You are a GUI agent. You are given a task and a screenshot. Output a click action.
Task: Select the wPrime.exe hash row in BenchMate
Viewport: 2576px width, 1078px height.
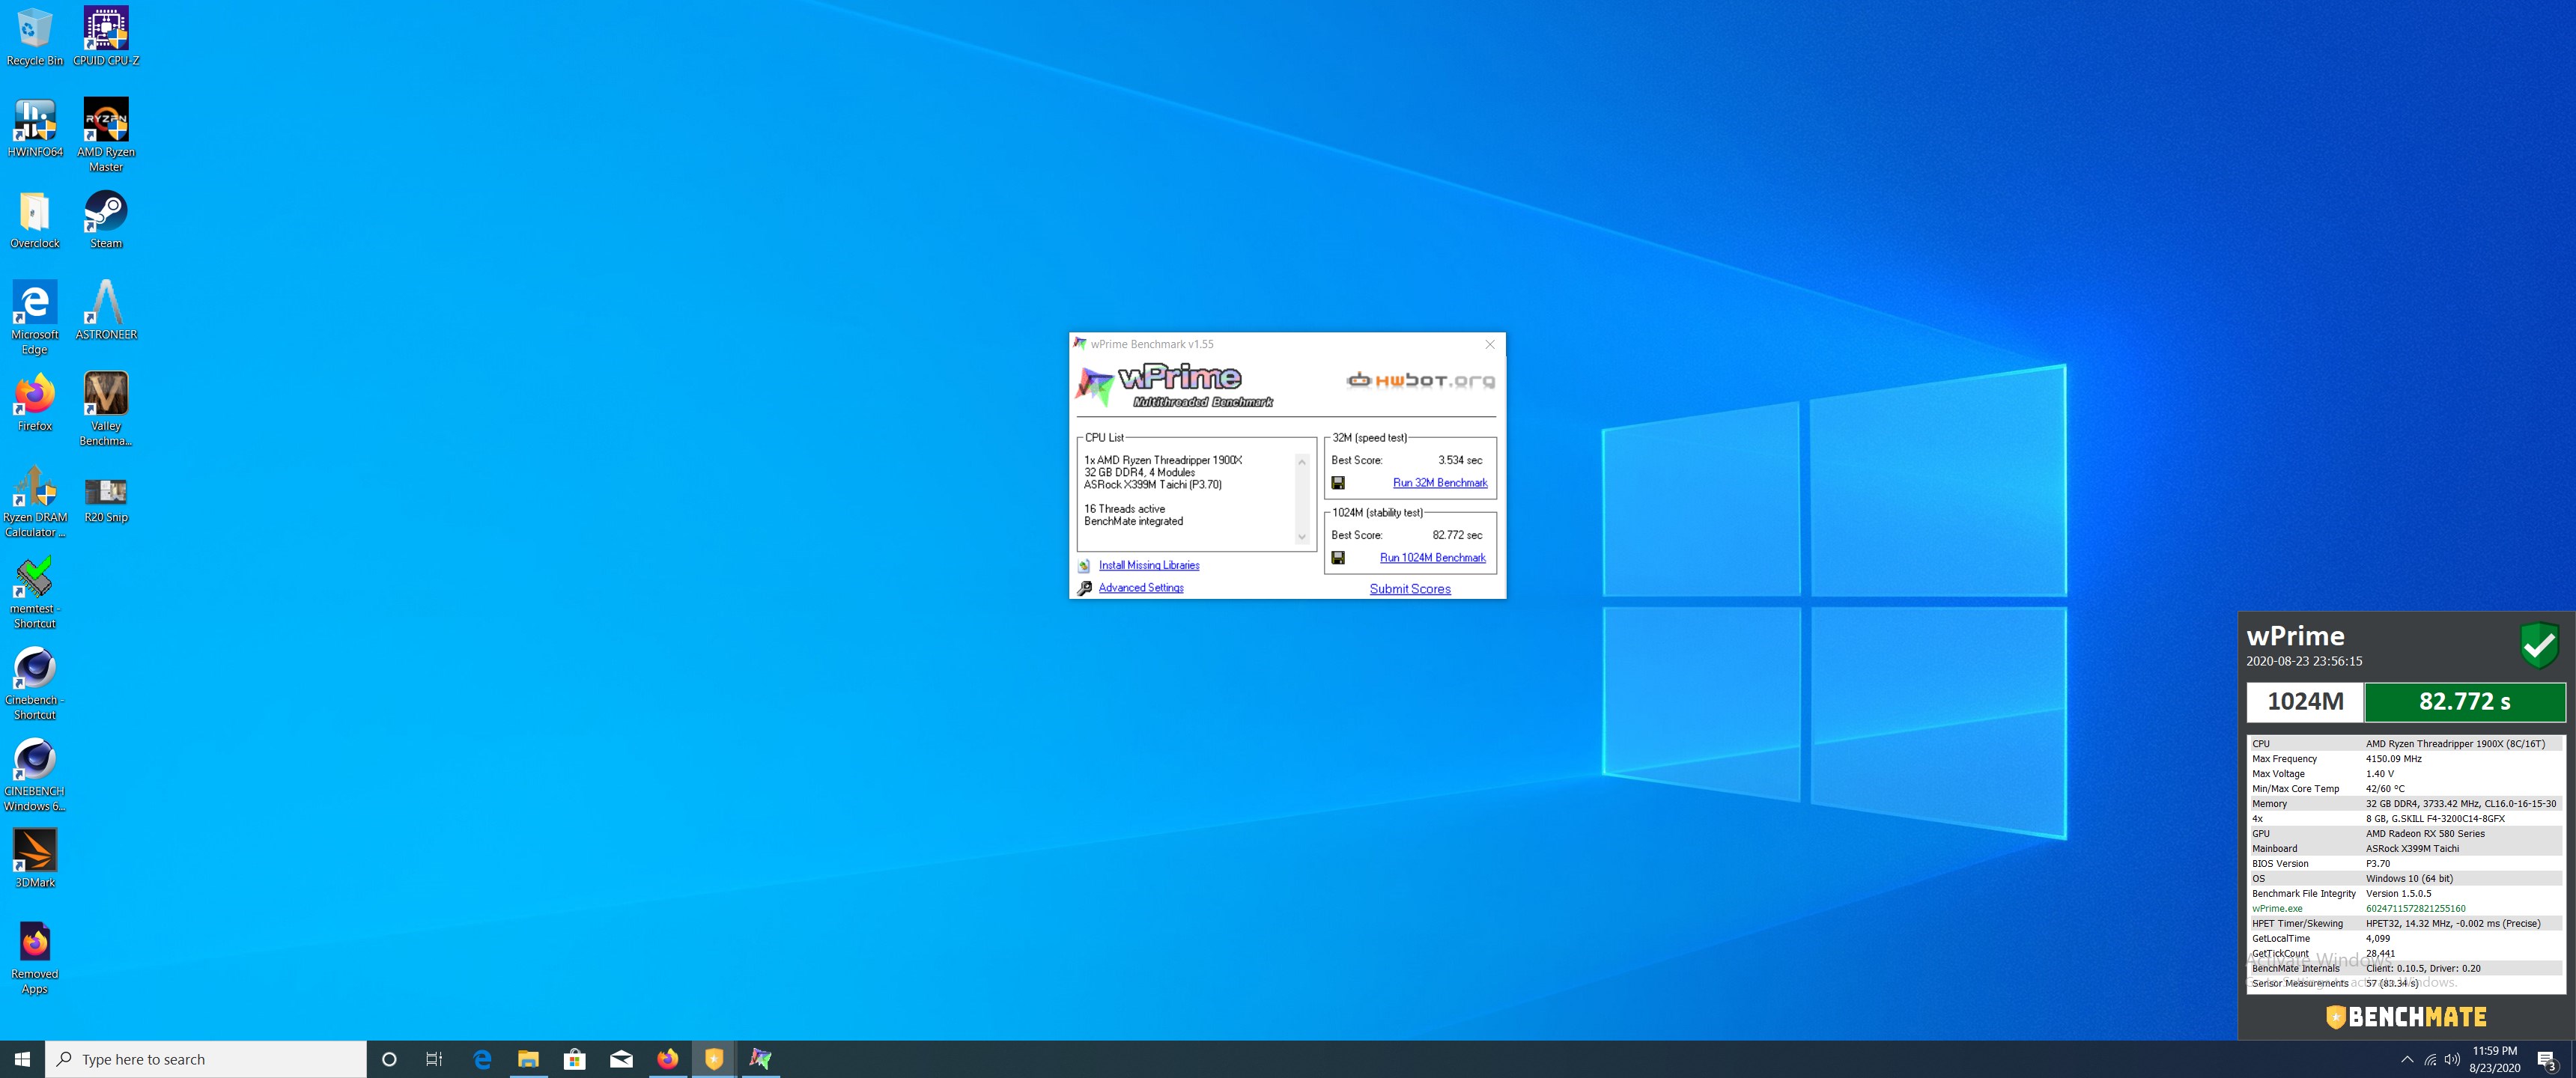click(x=2406, y=909)
